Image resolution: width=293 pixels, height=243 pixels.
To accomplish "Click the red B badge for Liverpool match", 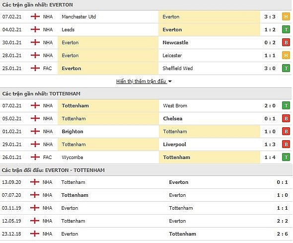I will (286, 145).
